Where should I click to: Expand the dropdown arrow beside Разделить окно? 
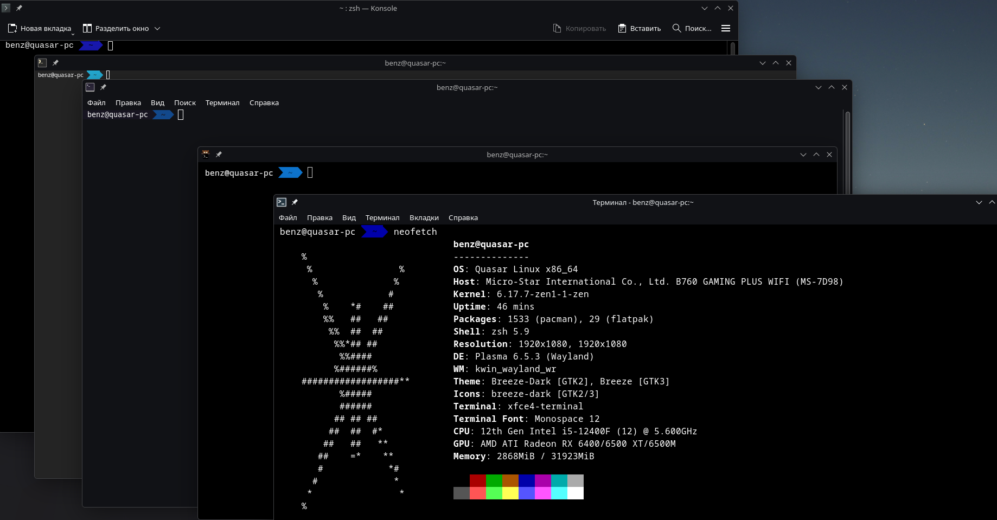157,28
